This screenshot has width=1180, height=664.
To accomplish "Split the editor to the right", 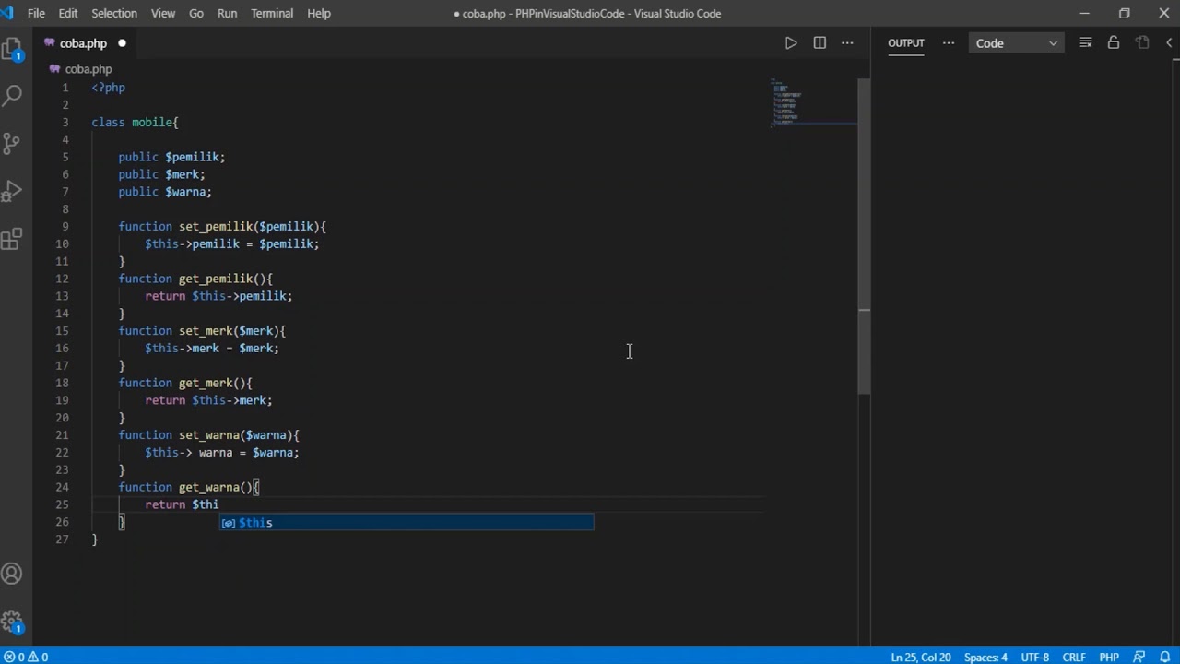I will [820, 43].
